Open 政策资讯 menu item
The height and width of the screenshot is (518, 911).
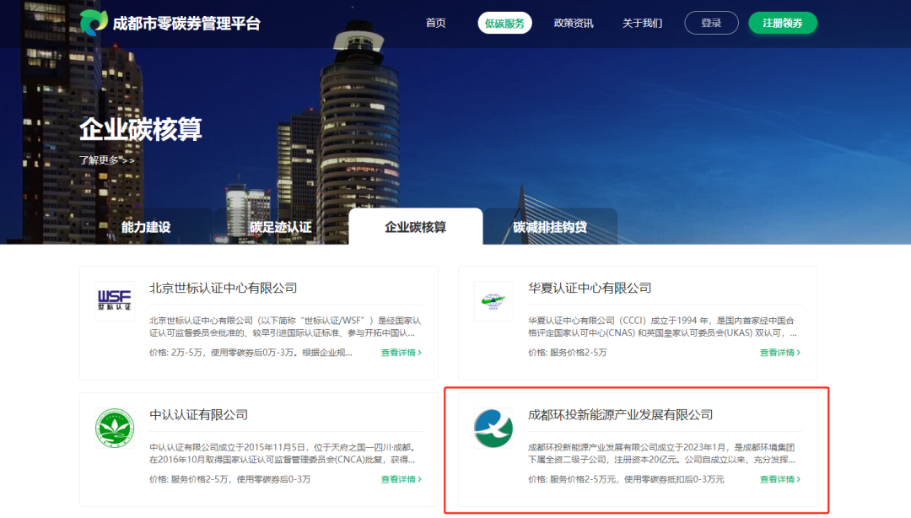tap(574, 23)
